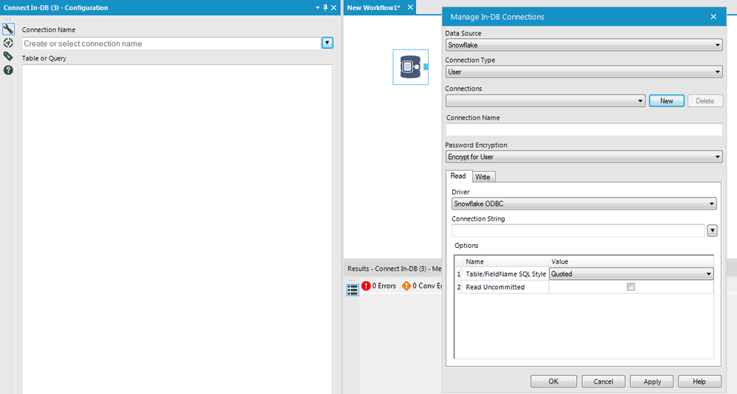Pin the Configuration panel
Screen dimensions: 737x394
click(325, 7)
